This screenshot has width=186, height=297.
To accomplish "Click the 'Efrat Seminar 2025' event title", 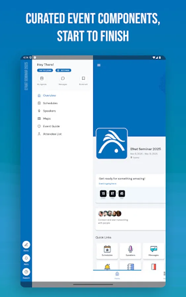I will click(x=146, y=149).
